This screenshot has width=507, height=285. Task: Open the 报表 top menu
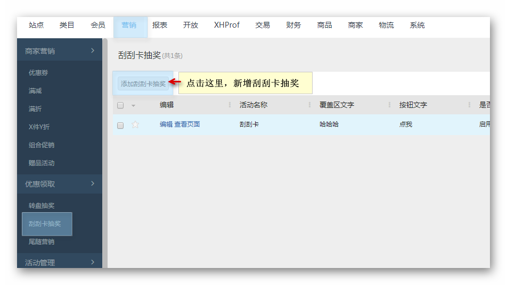160,25
